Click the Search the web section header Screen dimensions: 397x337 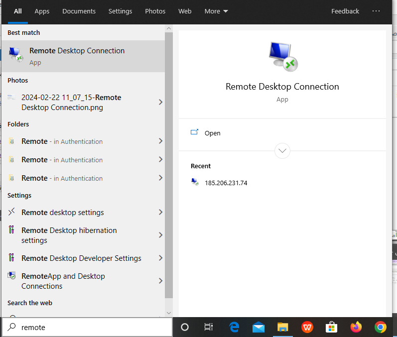tap(30, 303)
